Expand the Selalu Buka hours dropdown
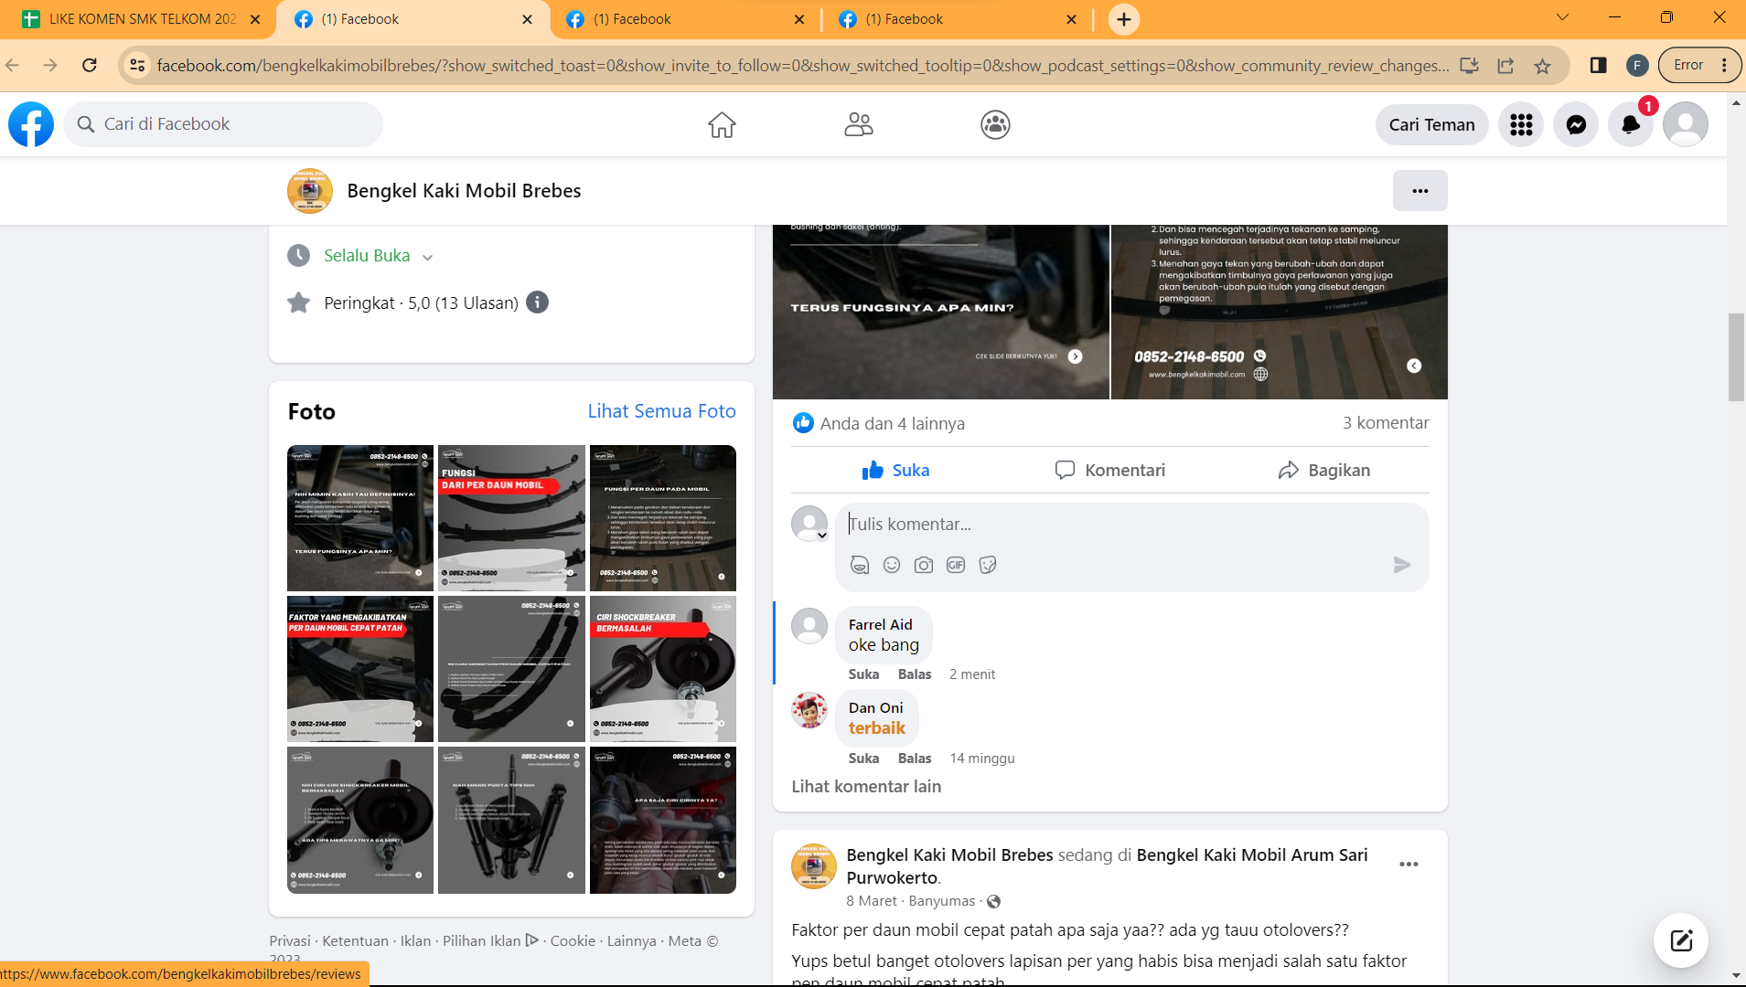This screenshot has height=987, width=1746. 427,257
